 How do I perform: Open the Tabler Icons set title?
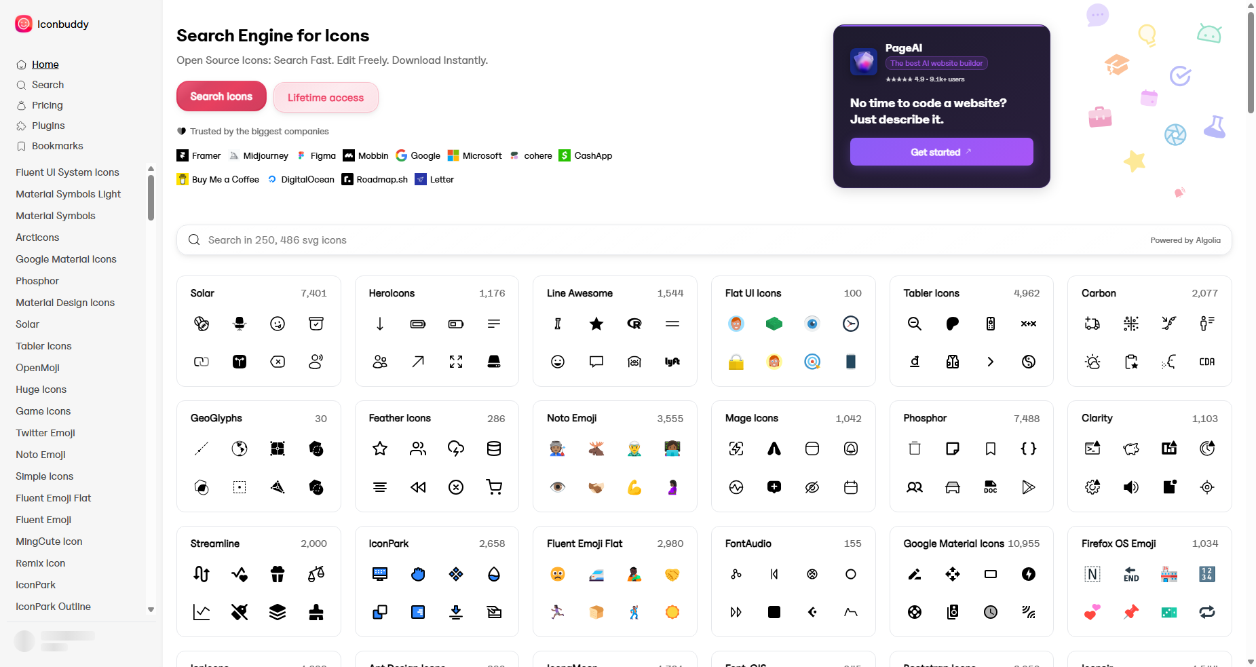[931, 293]
